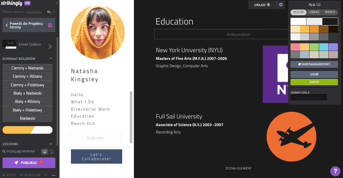The image size is (343, 178).
Task: Click the Education heading text
Action: point(174,21)
